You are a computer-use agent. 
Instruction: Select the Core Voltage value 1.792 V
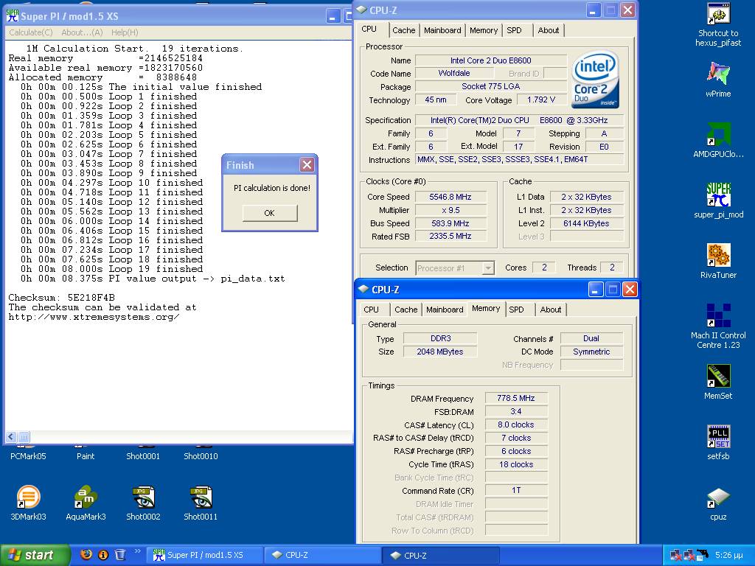click(x=540, y=99)
